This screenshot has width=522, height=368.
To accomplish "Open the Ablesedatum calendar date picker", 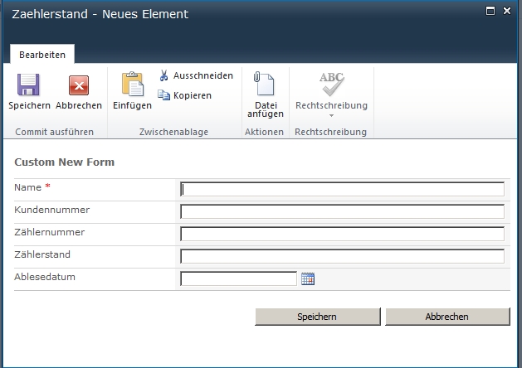I will (x=308, y=279).
